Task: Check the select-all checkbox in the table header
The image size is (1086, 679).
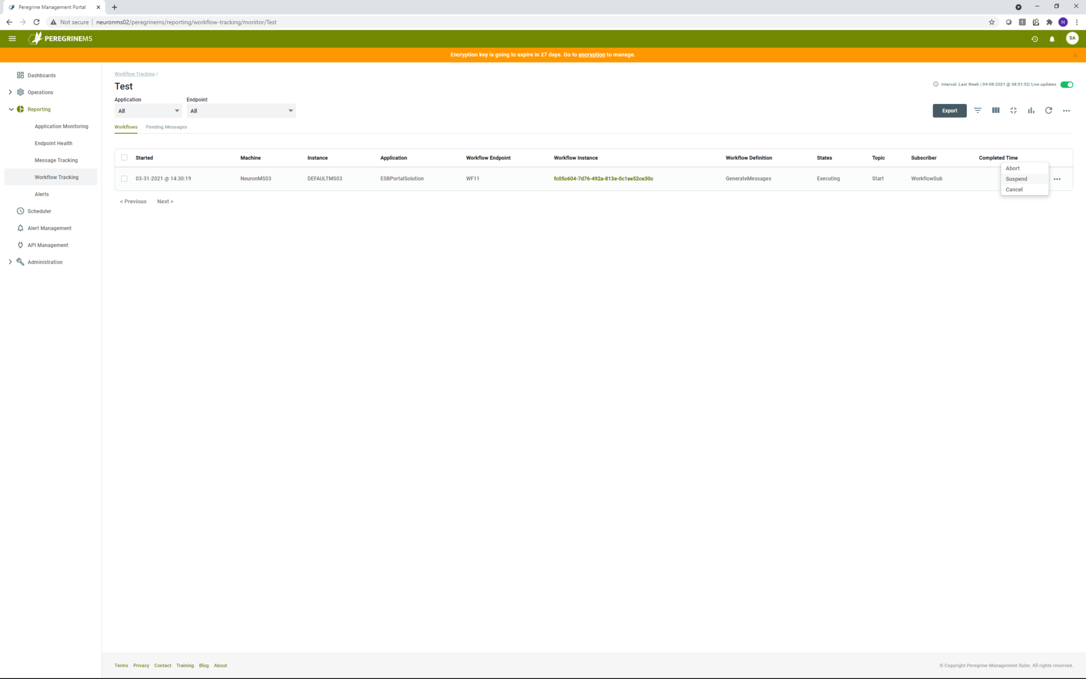Action: tap(124, 158)
